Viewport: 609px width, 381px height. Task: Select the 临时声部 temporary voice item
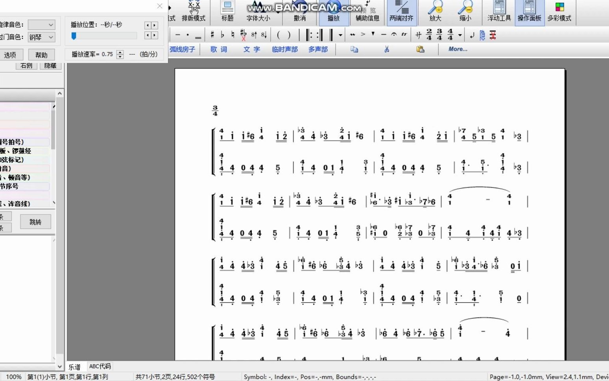tap(285, 49)
